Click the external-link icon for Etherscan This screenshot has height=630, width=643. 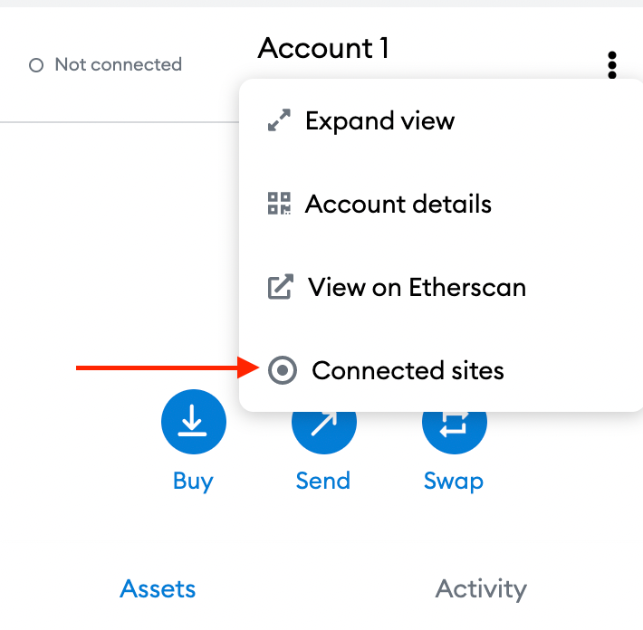point(281,288)
